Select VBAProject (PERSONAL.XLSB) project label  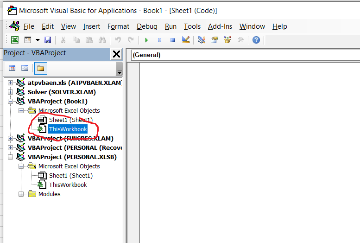click(x=72, y=157)
